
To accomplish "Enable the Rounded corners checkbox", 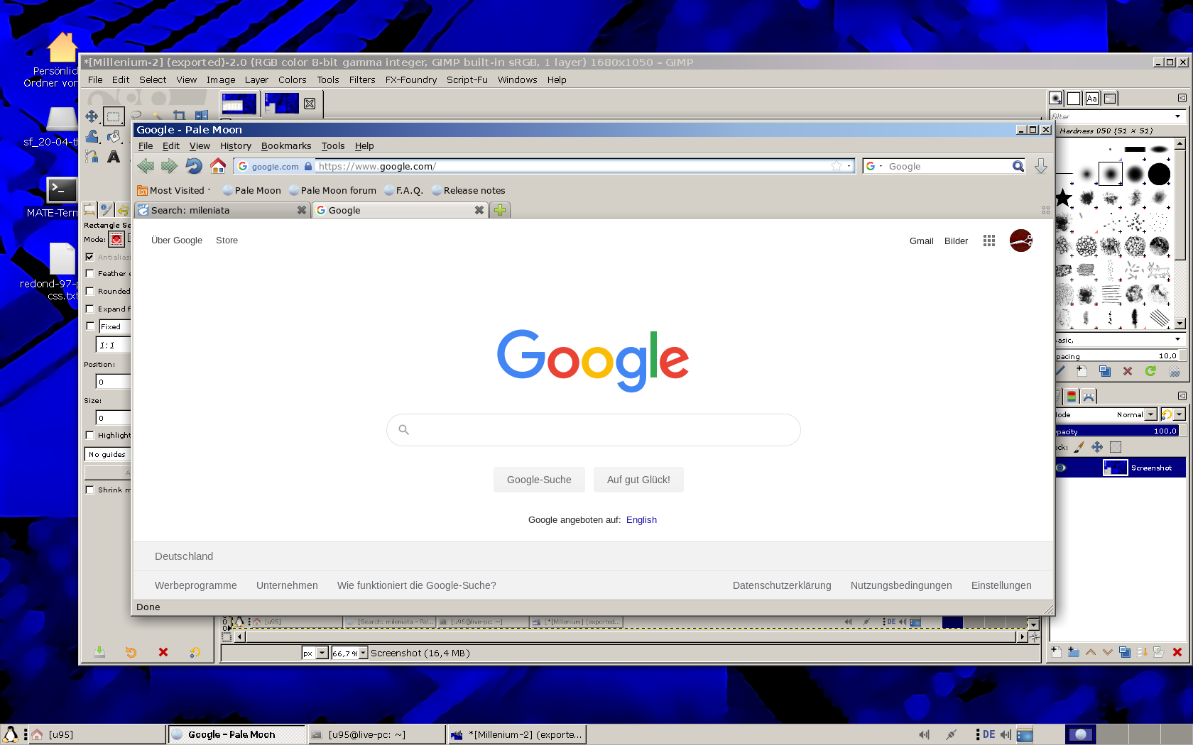I will click(x=89, y=291).
